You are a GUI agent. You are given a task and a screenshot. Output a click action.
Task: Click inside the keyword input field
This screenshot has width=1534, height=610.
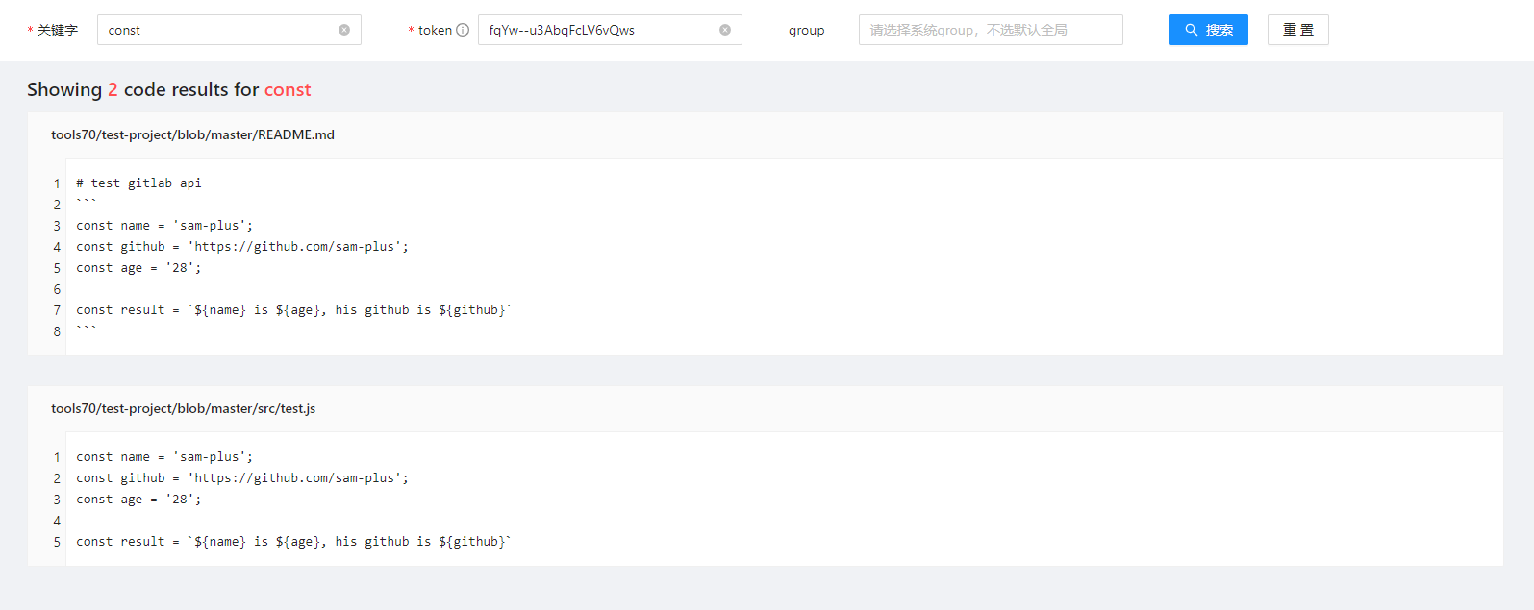[x=229, y=30]
